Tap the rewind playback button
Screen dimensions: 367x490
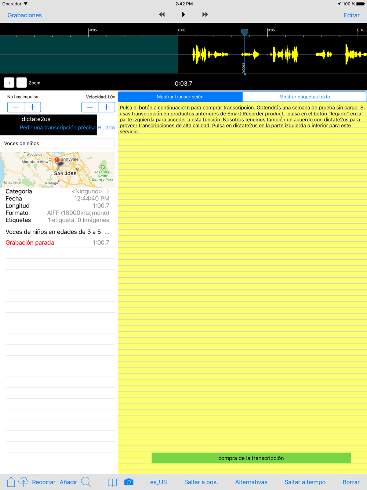tap(162, 15)
